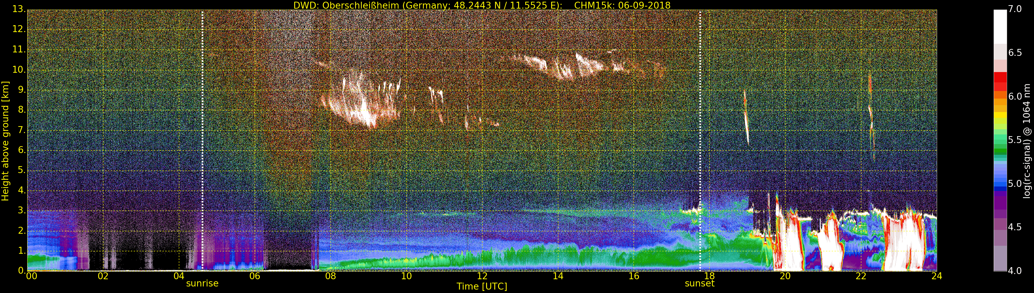Click the '4.0' colorbar tick label
The image size is (1034, 293).
click(x=1015, y=271)
